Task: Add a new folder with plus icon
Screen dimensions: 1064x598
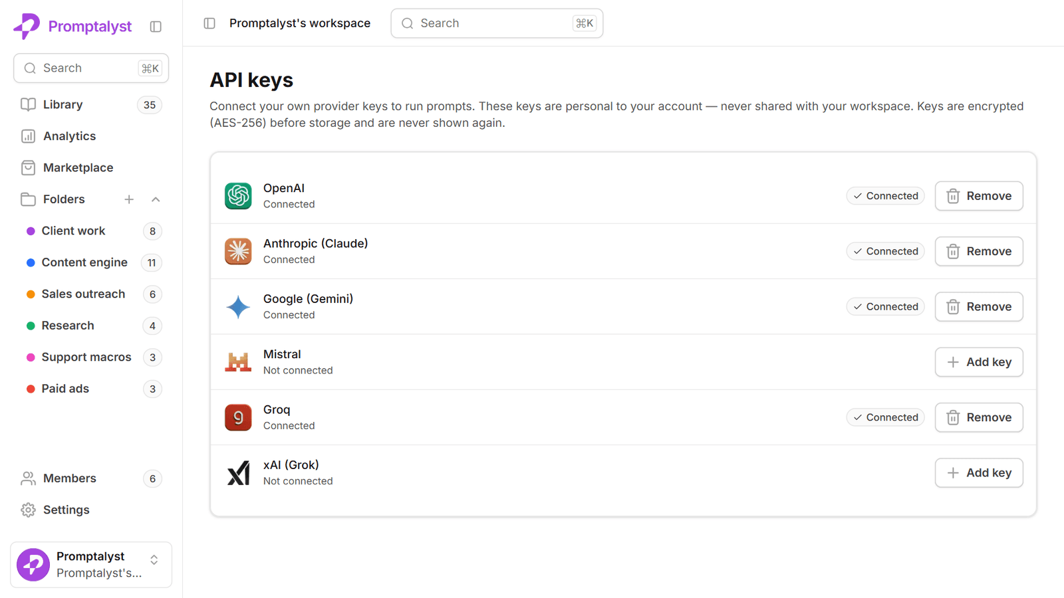Action: [x=129, y=199]
